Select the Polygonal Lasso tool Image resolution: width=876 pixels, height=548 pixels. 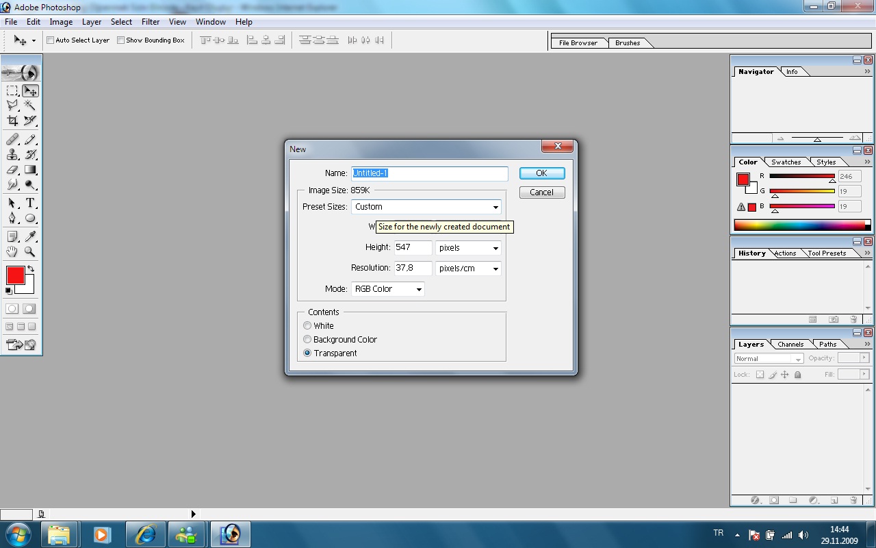(x=12, y=105)
